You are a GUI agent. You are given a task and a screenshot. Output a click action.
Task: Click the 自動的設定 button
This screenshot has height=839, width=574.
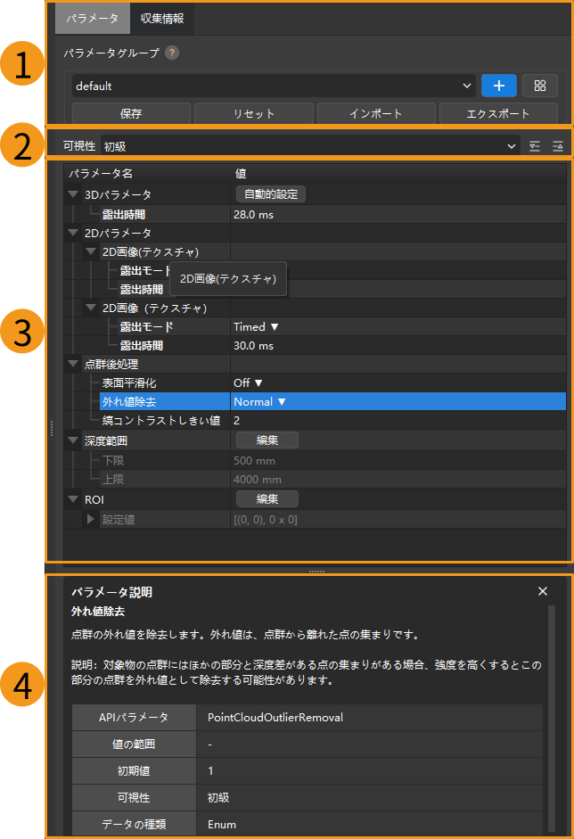pyautogui.click(x=271, y=194)
